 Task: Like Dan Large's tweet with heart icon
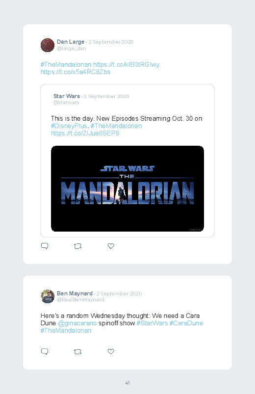pos(111,246)
